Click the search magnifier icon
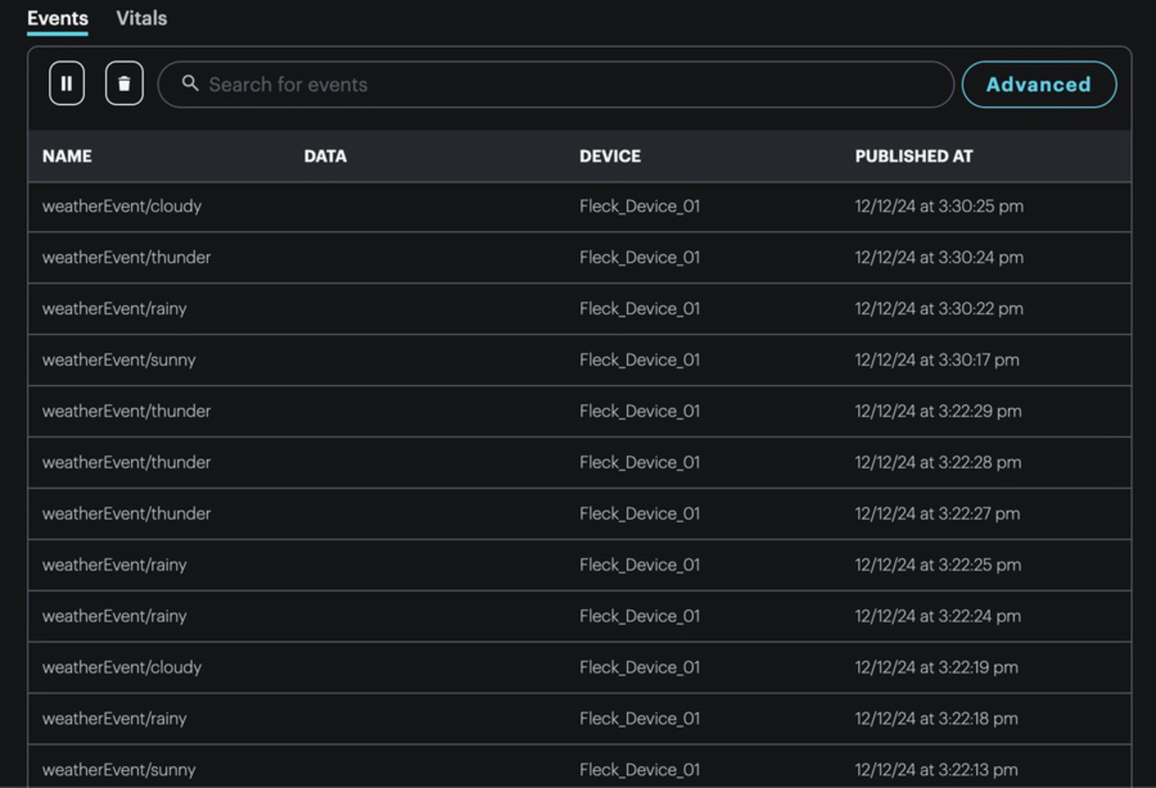 (190, 83)
